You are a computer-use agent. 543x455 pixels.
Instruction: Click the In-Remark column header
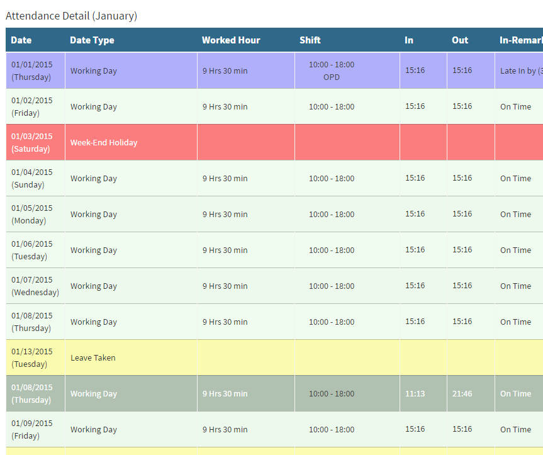pos(520,40)
